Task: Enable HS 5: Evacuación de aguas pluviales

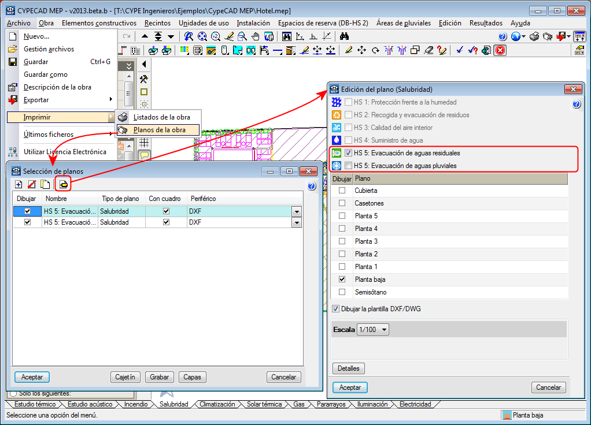Action: click(x=348, y=166)
